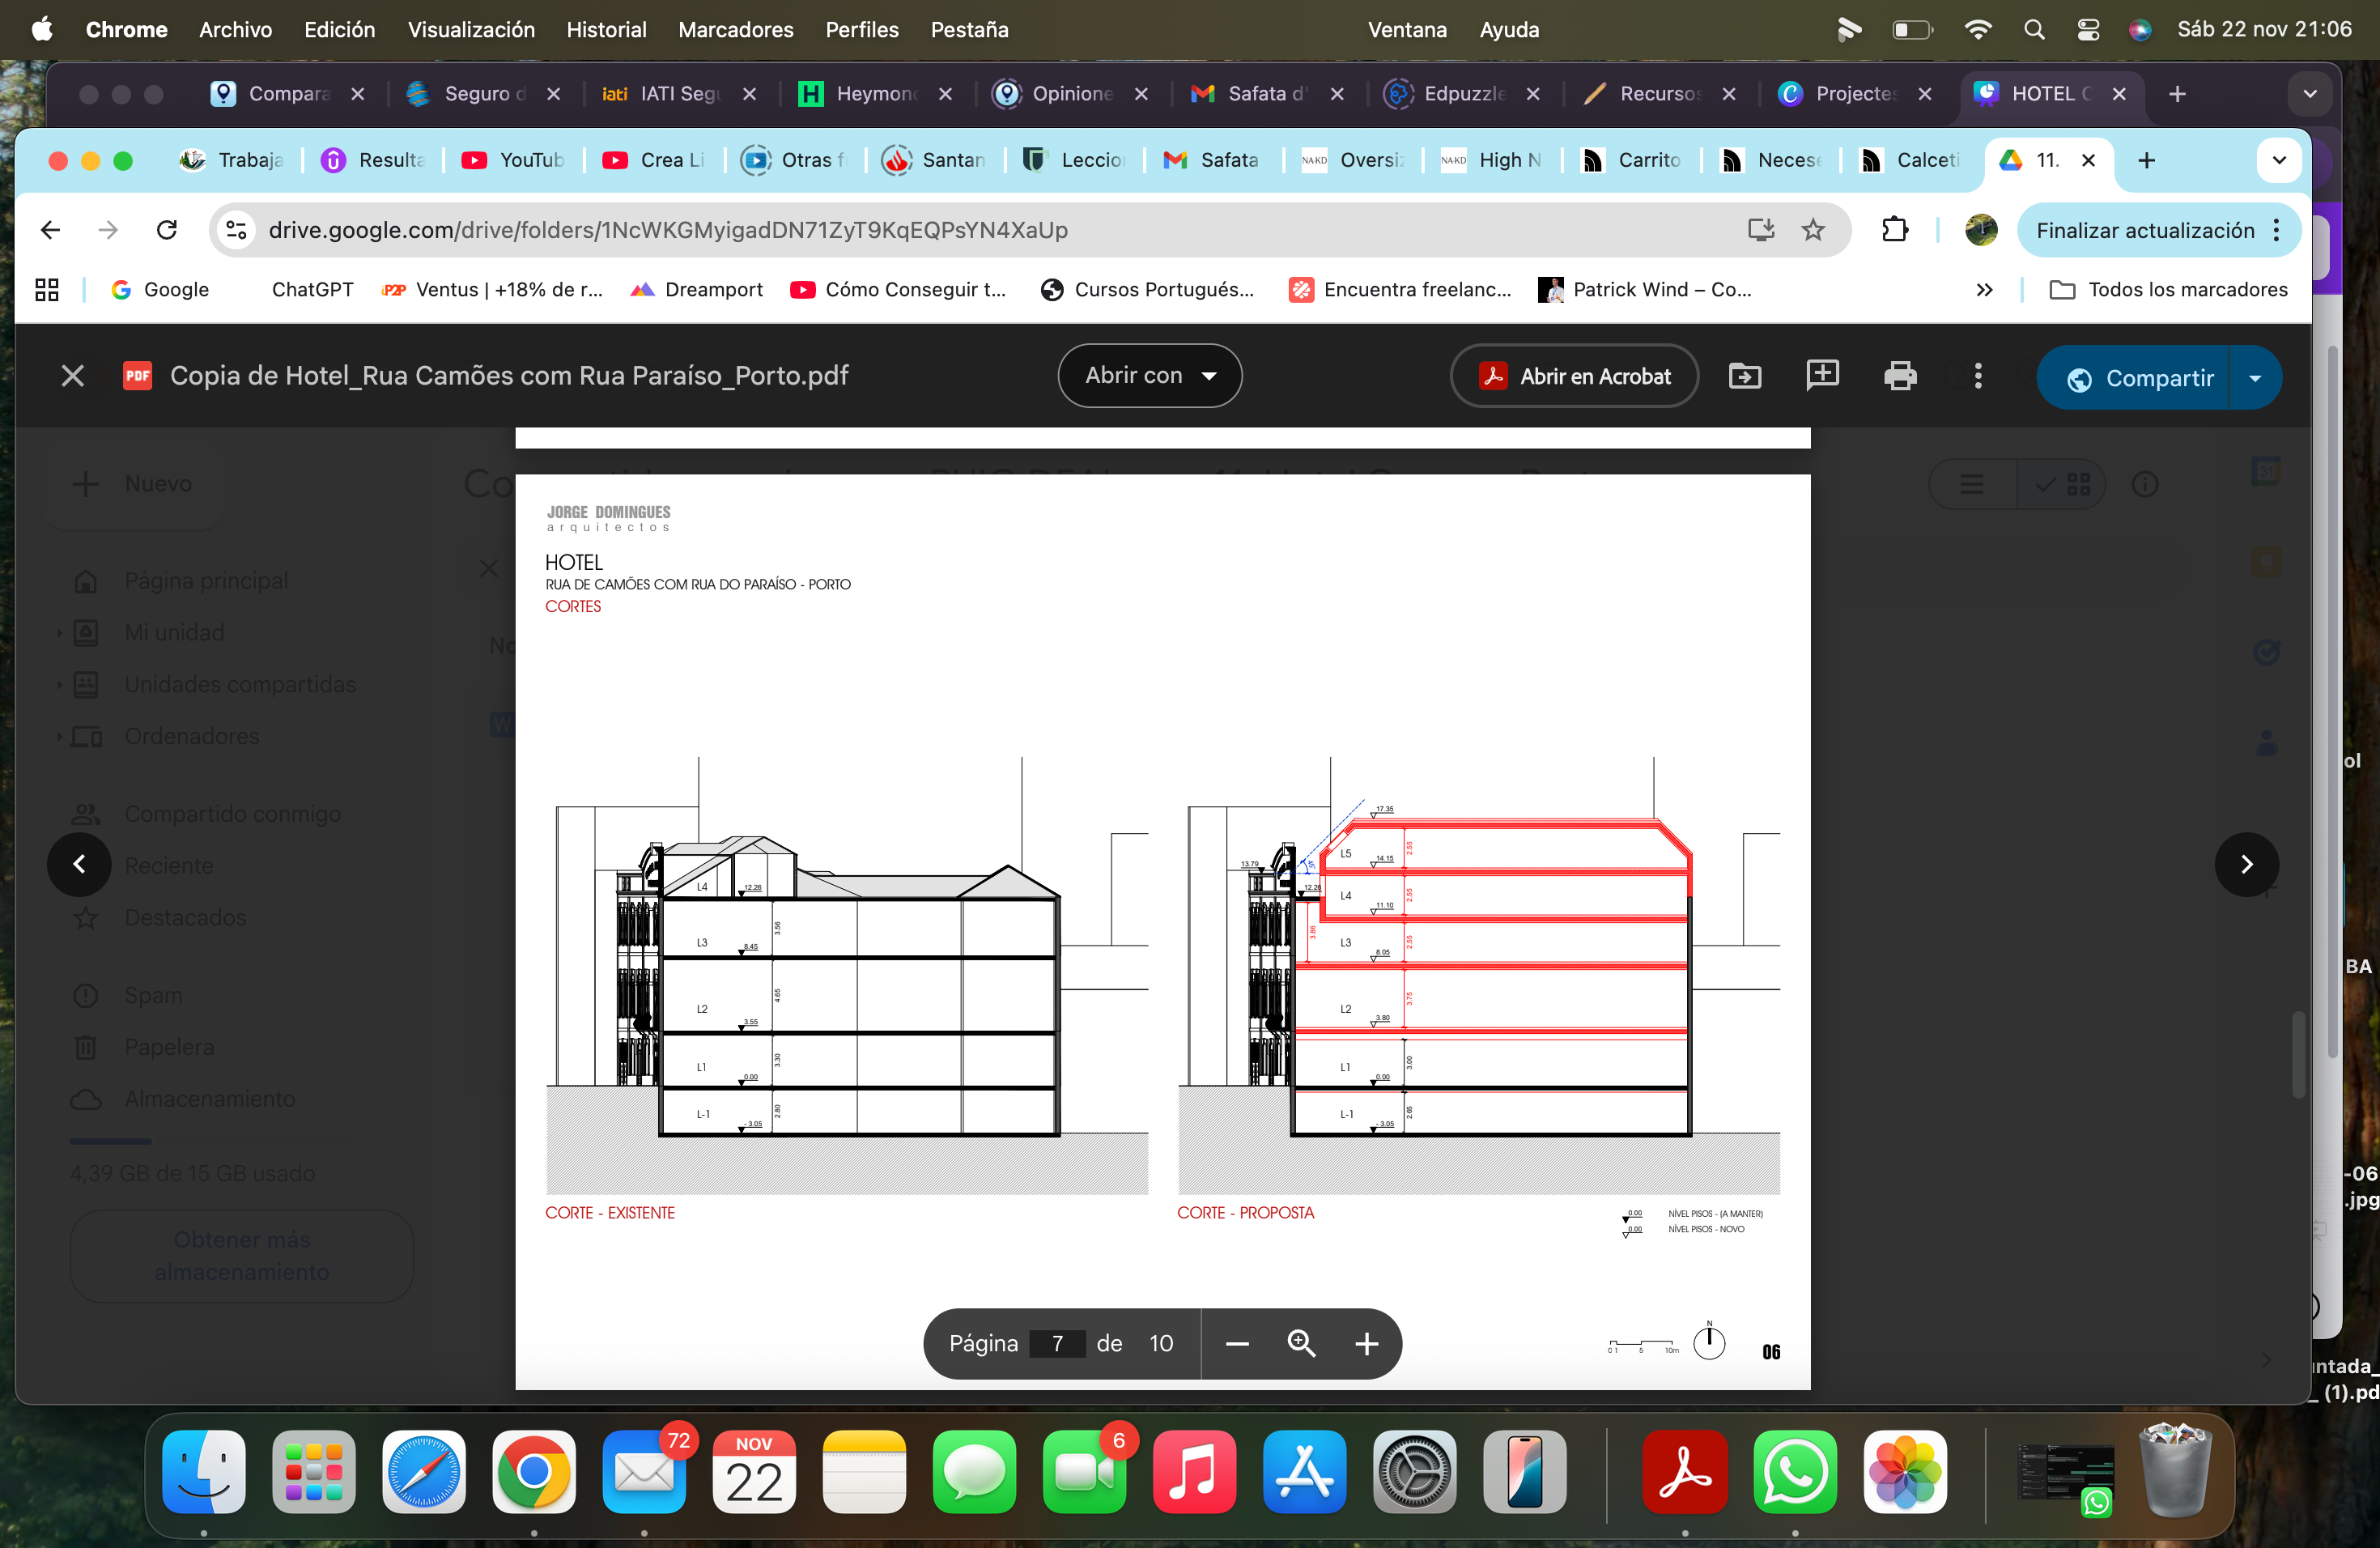Open the Marcadores menu
This screenshot has height=1548, width=2380.
point(735,30)
